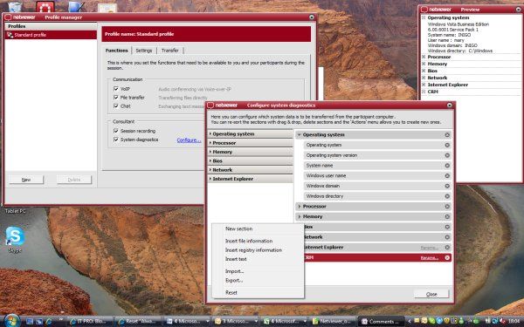
Task: Click the Windows Start orb
Action: click(x=11, y=321)
